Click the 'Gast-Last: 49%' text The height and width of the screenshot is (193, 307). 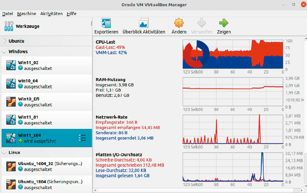[x=110, y=47]
